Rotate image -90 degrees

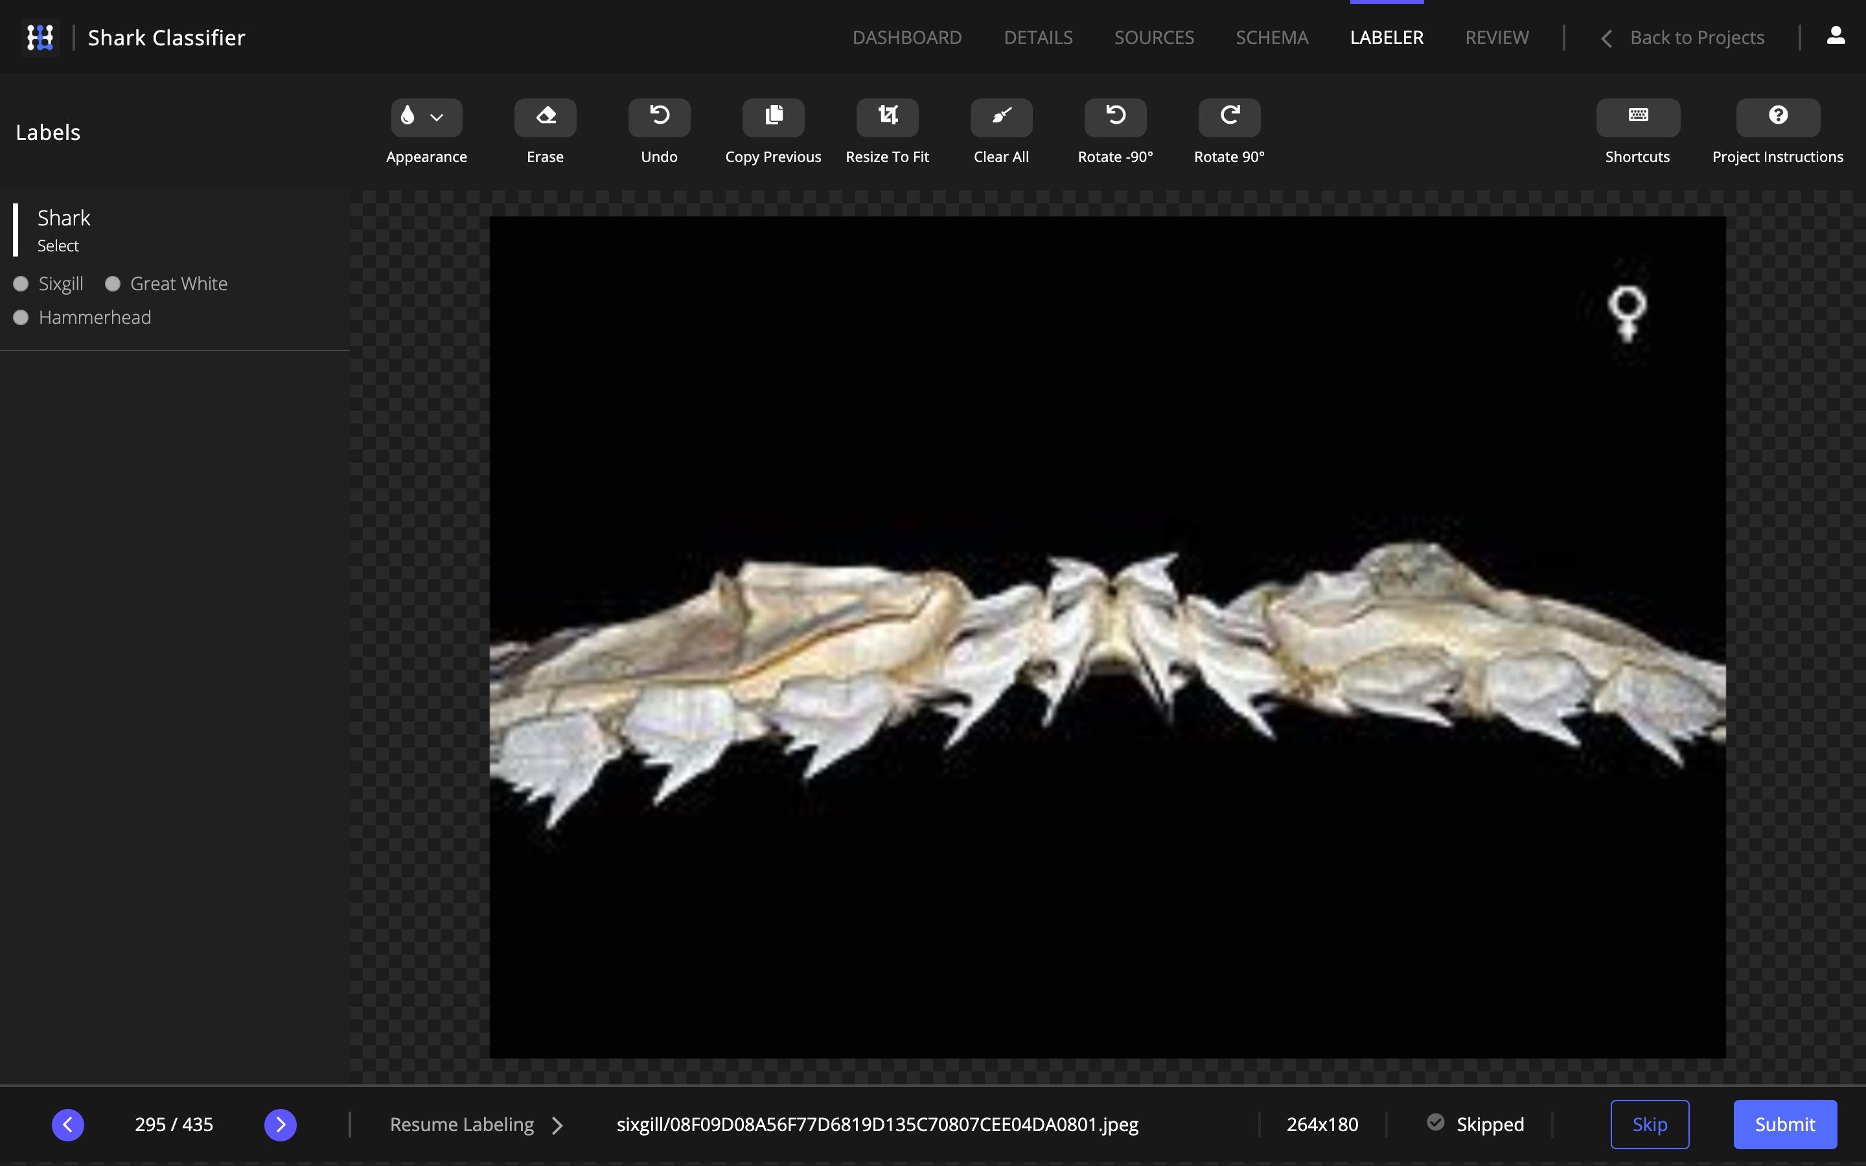1116,117
